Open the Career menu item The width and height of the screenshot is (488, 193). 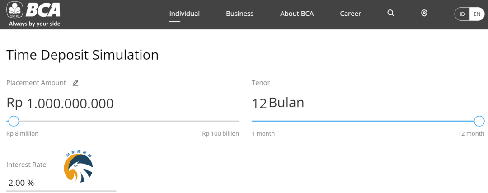coord(350,14)
